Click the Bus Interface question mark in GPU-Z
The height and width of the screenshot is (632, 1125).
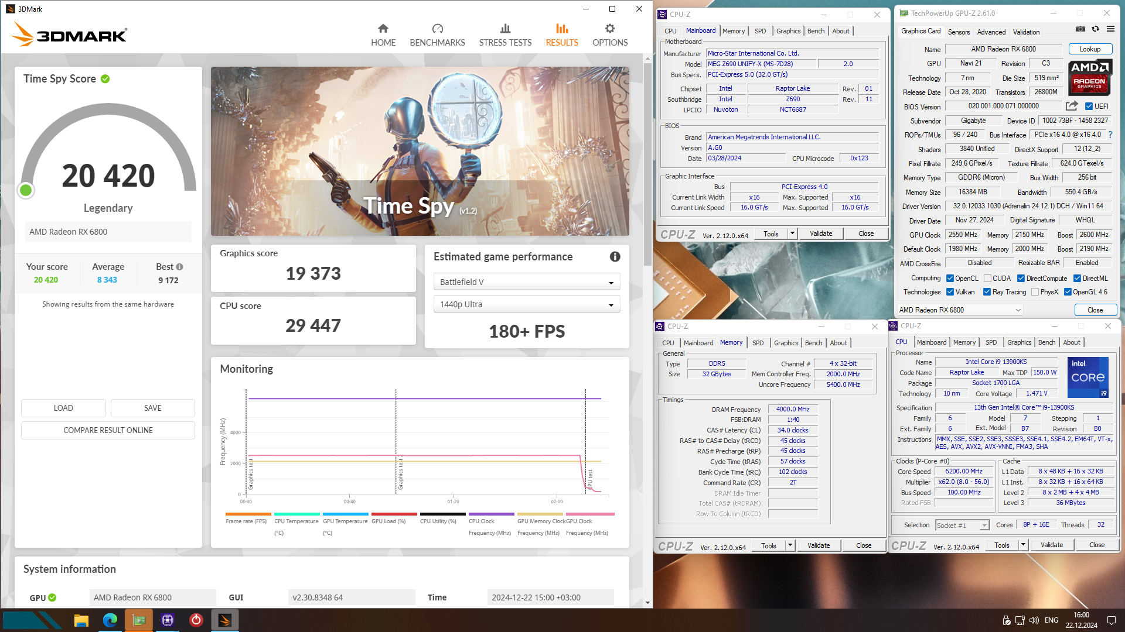(x=1110, y=135)
